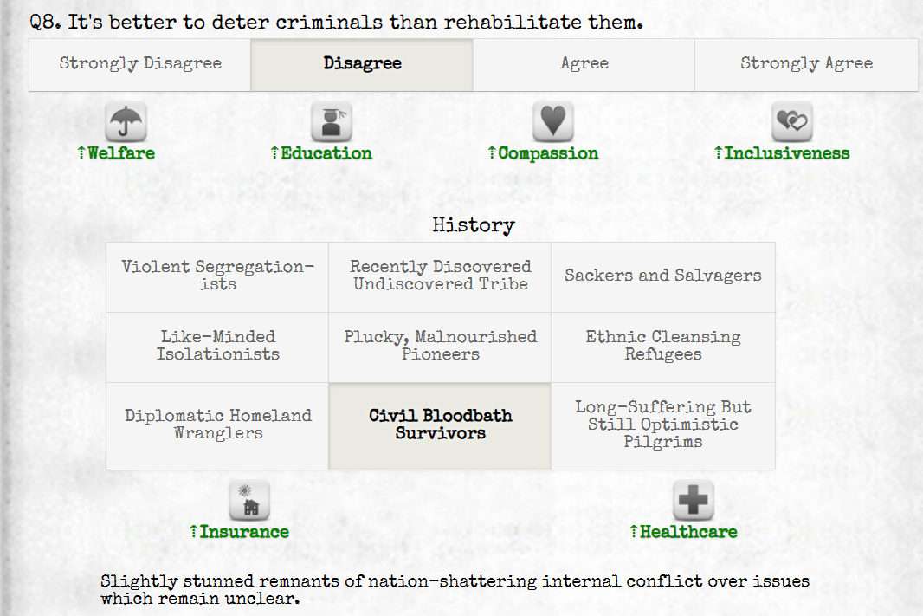Viewport: 923px width, 616px height.
Task: Click the Welfare umbrella icon
Action: click(126, 122)
